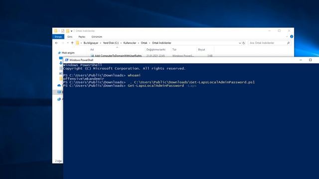Screen dimensions: 319x179
Task: Click the -Laps parameter text in PowerShell
Action: click(x=191, y=86)
